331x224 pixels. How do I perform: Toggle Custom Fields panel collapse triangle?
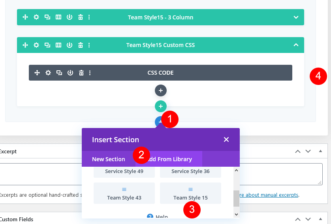320,219
